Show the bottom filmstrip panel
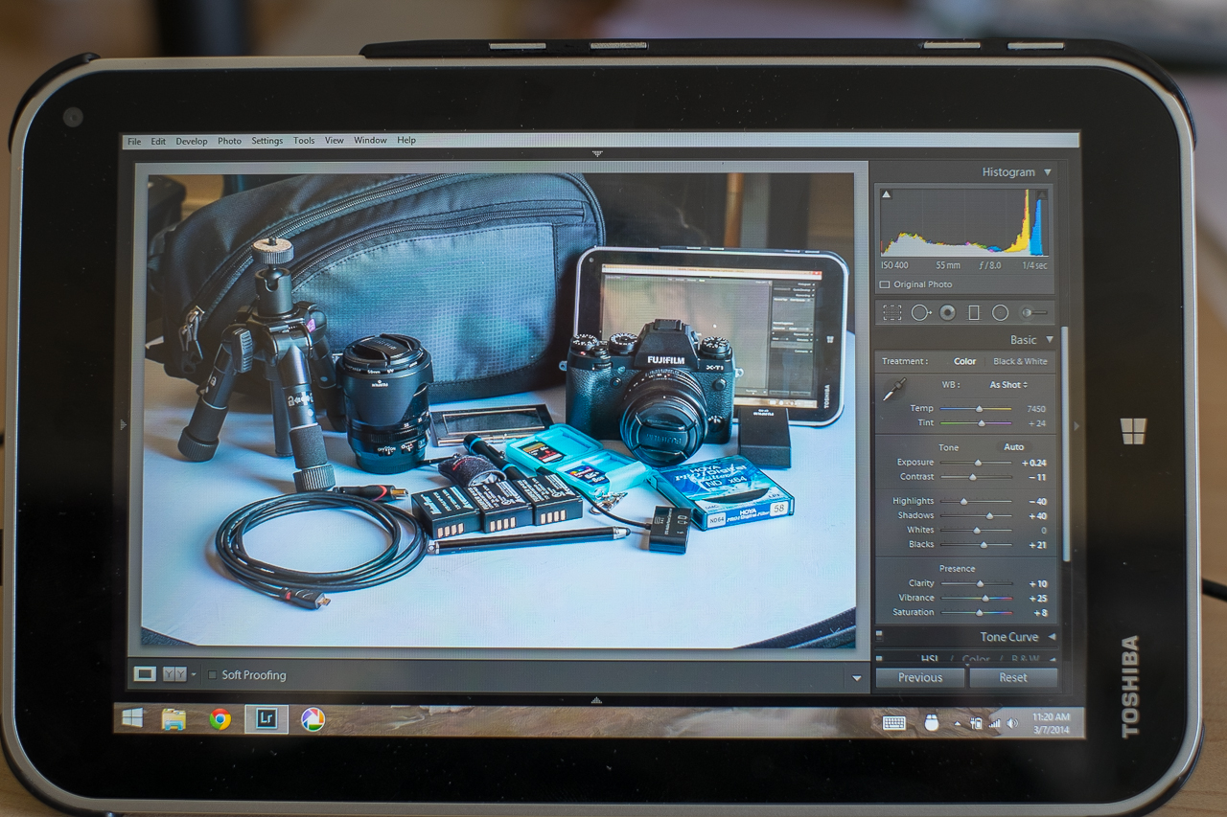This screenshot has height=817, width=1227. pos(595,700)
